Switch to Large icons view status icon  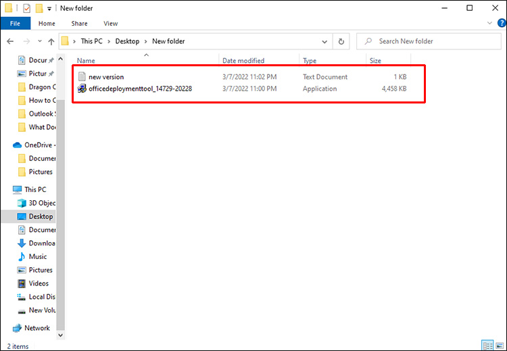(x=499, y=345)
